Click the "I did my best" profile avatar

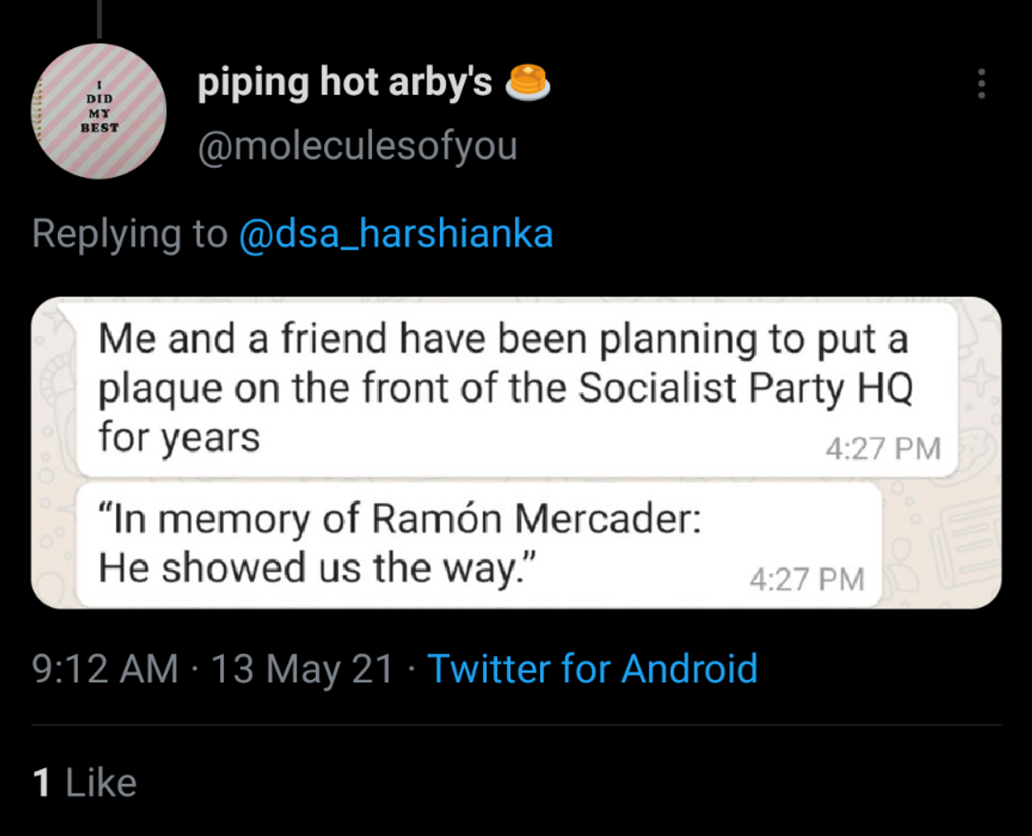click(x=98, y=111)
